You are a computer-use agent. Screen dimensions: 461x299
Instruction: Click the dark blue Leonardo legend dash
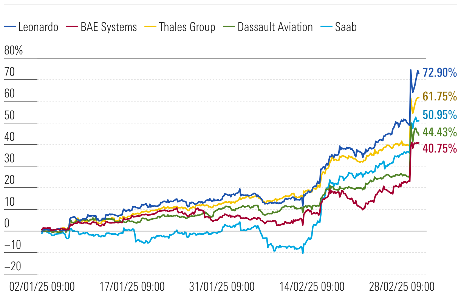point(10,27)
